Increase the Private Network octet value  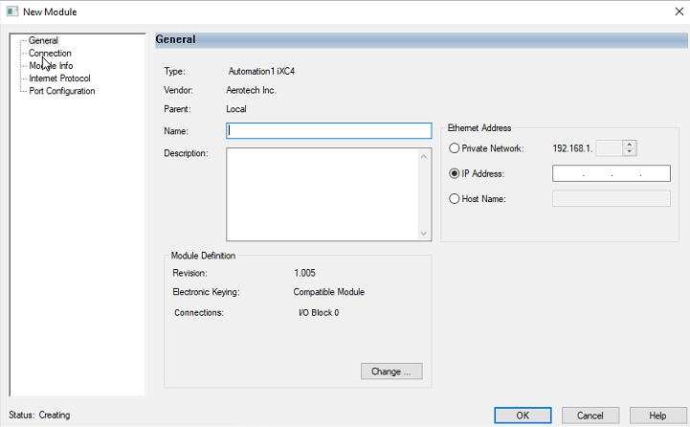click(629, 145)
